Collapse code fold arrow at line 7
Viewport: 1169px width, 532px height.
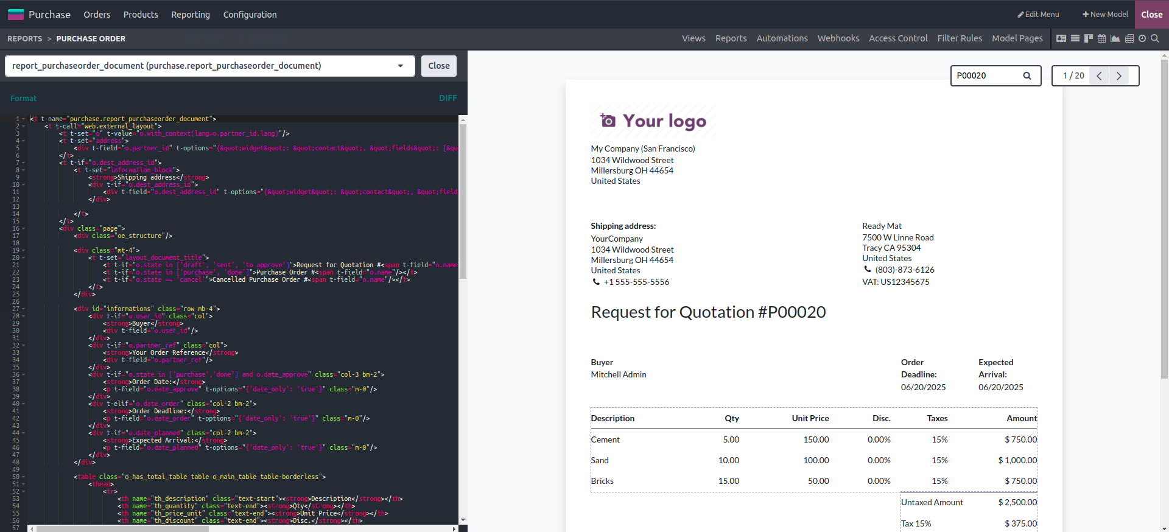[x=24, y=163]
